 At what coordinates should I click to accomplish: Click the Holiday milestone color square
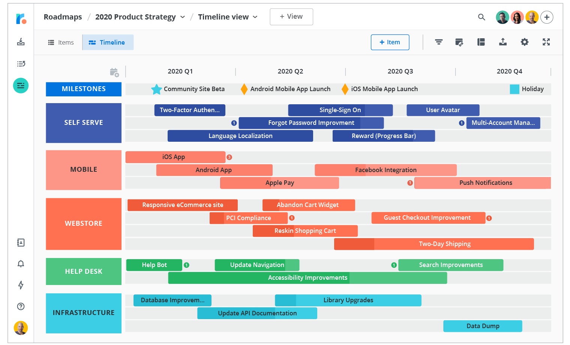(514, 89)
